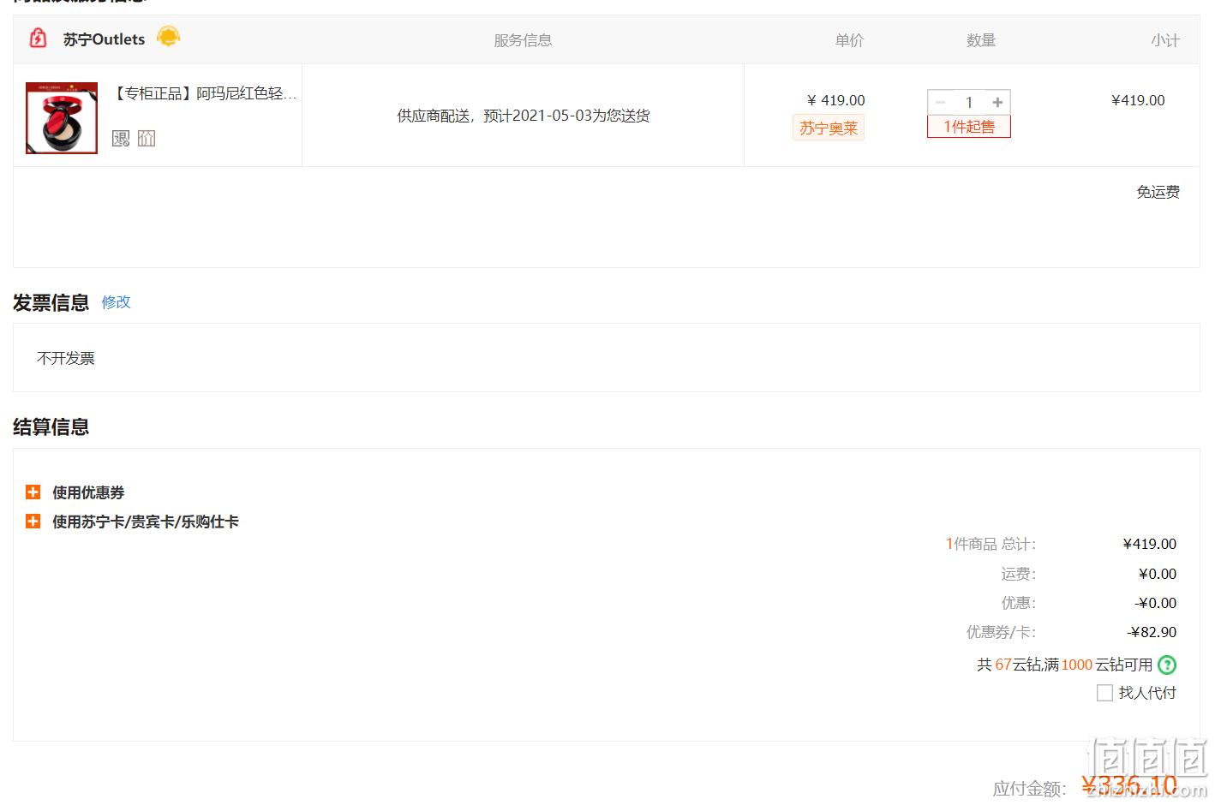Click the Suning Outlets store logo icon

point(38,39)
